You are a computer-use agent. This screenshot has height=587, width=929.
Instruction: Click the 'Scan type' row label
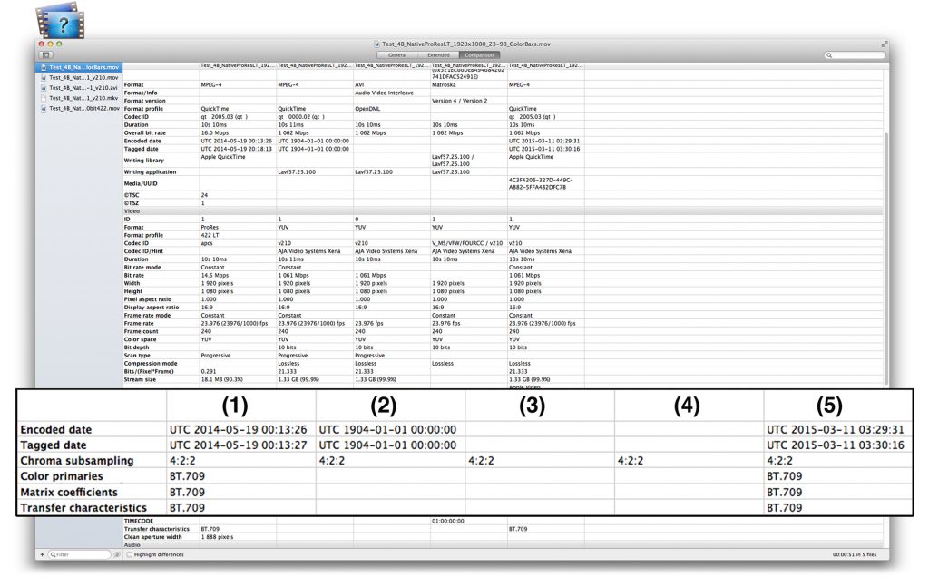pos(137,356)
